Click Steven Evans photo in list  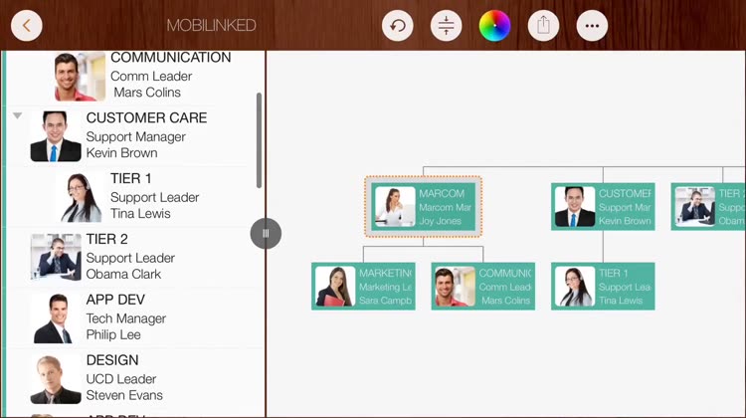pyautogui.click(x=56, y=379)
